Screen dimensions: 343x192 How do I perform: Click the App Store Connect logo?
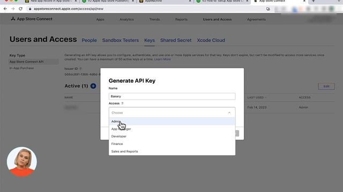(32, 19)
